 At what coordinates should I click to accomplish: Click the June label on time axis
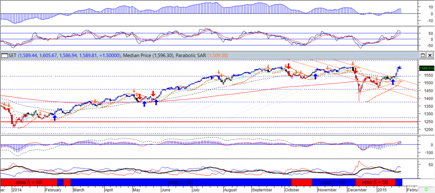[x=165, y=189]
